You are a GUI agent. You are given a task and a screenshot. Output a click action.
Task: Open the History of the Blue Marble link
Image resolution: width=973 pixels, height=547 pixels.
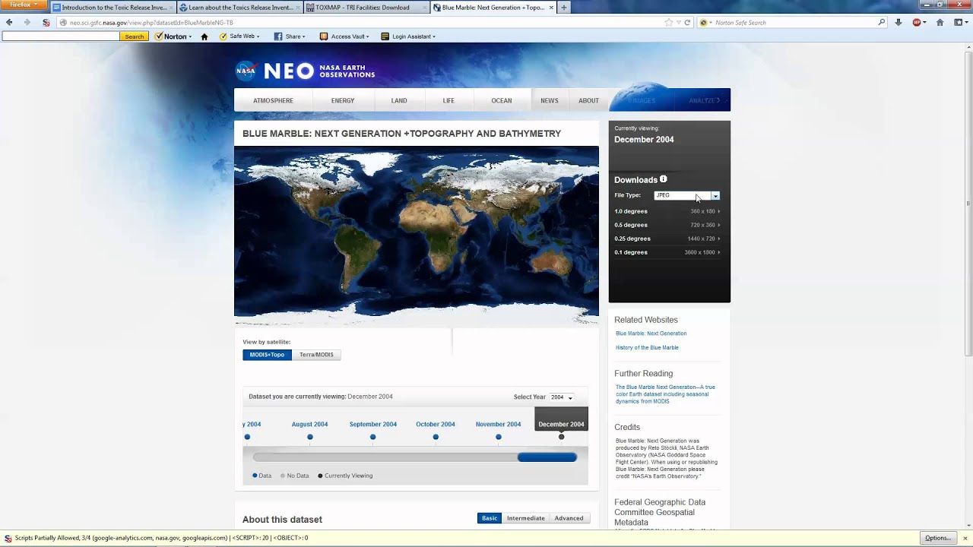click(647, 347)
